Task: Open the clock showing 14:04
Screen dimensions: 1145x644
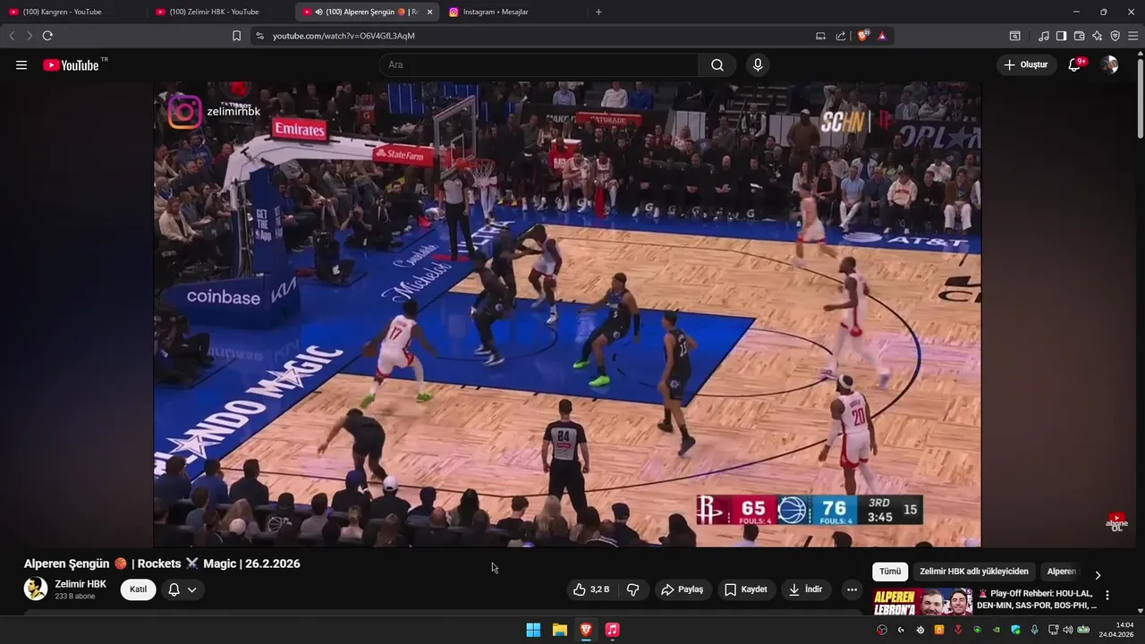Action: pyautogui.click(x=1117, y=630)
